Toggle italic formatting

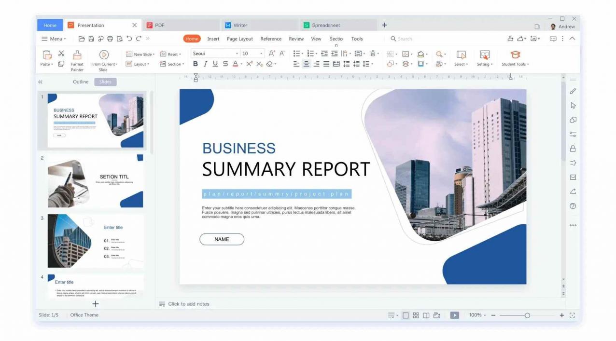205,63
